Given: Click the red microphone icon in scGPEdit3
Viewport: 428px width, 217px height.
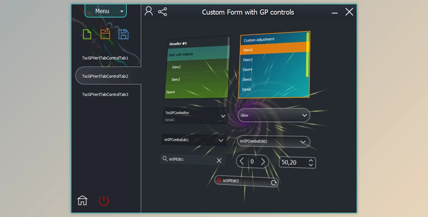Looking at the screenshot, I should point(219,180).
